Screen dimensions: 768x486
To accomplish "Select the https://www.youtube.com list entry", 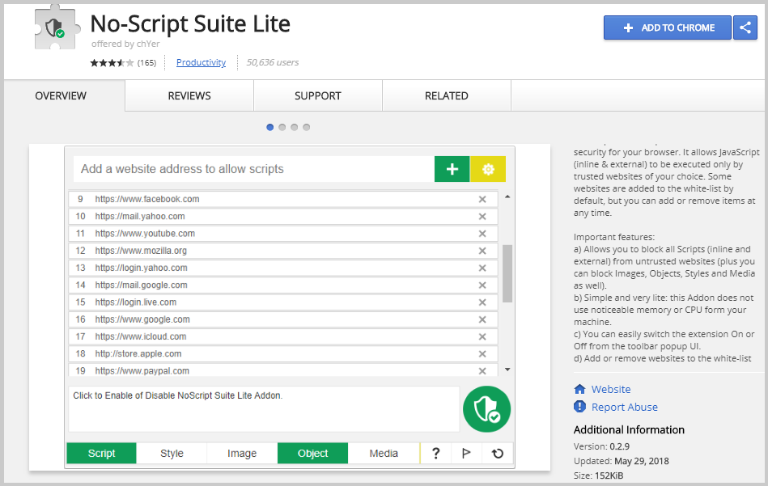I will coord(283,234).
